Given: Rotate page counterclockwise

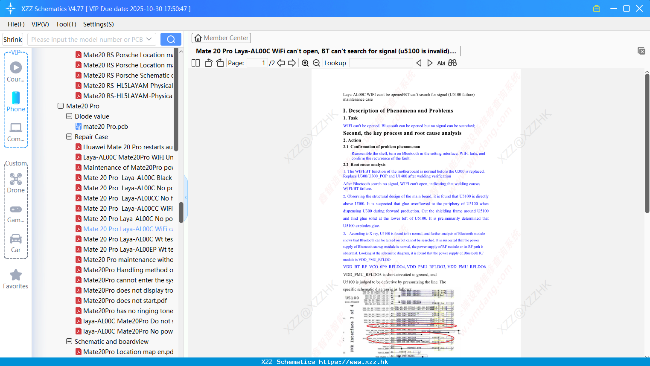Looking at the screenshot, I should point(208,63).
